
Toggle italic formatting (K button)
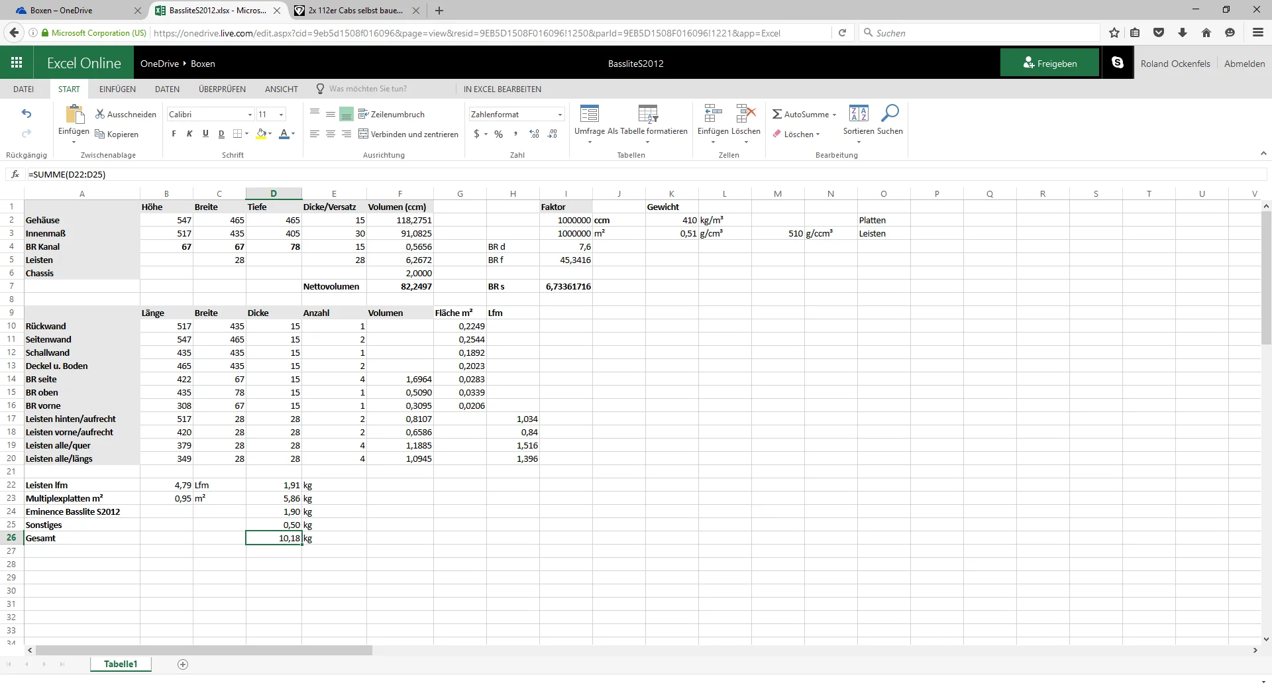[189, 134]
